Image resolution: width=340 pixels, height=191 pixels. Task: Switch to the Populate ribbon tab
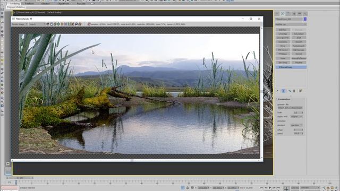pos(81,4)
